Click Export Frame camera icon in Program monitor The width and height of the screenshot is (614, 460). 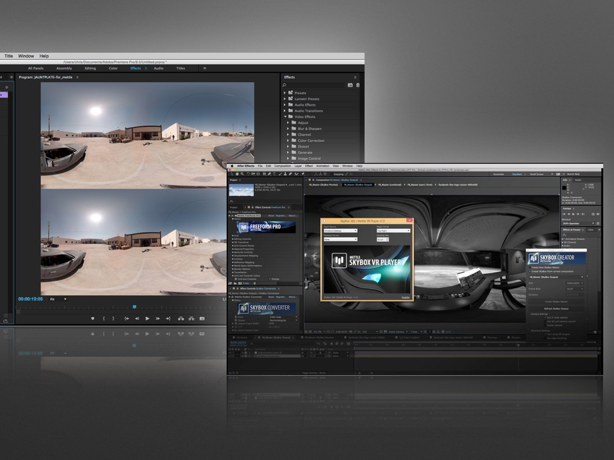[202, 319]
